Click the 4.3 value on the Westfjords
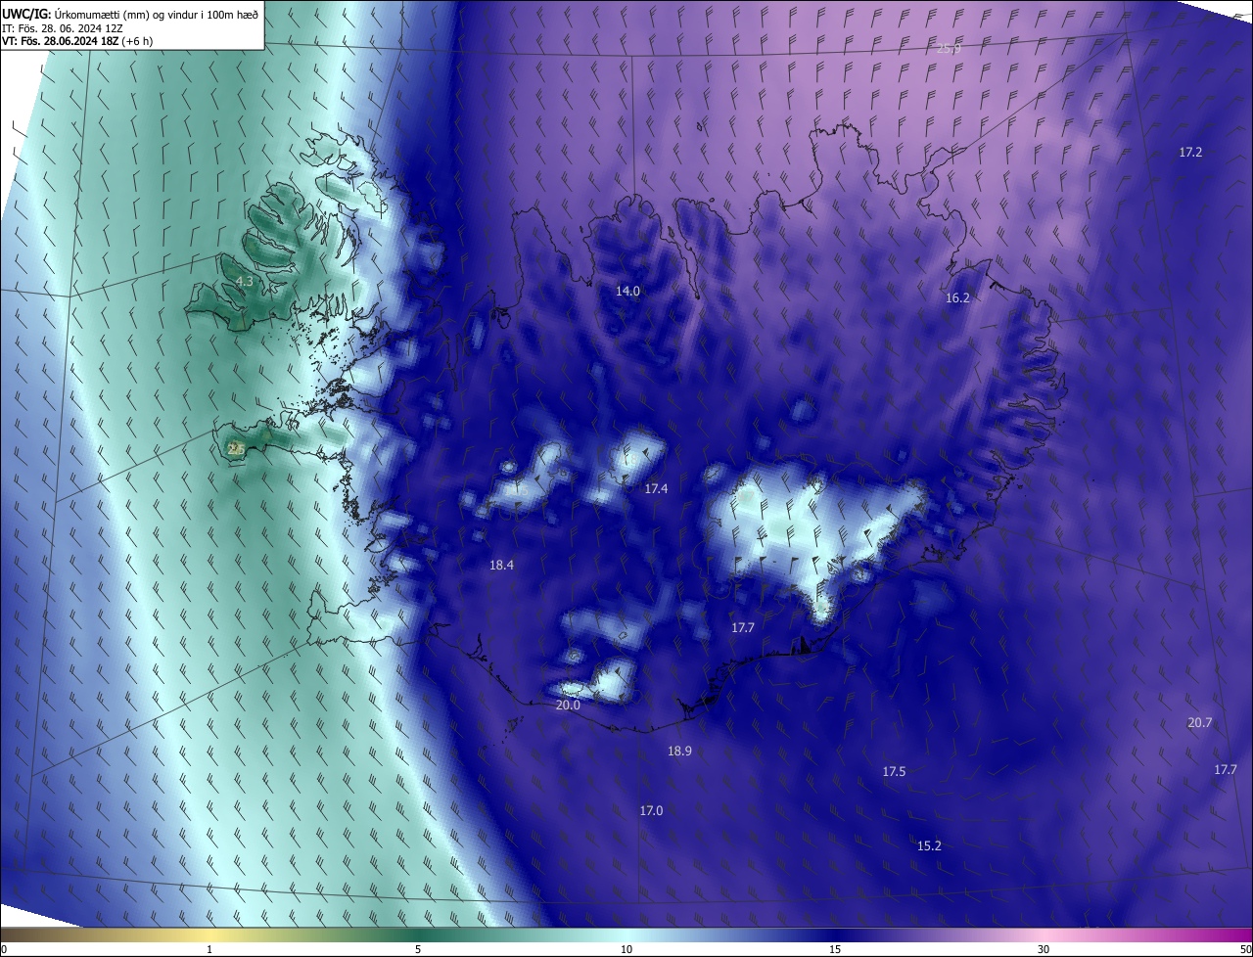The width and height of the screenshot is (1253, 957). point(245,282)
